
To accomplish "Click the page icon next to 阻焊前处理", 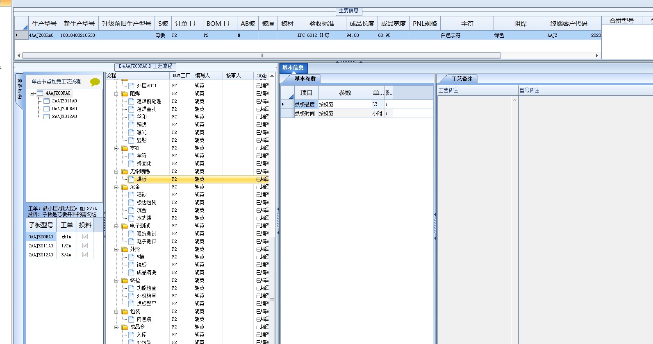I will (131, 101).
